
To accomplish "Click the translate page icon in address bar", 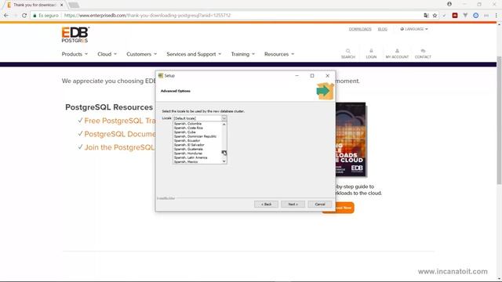I will coord(426,16).
